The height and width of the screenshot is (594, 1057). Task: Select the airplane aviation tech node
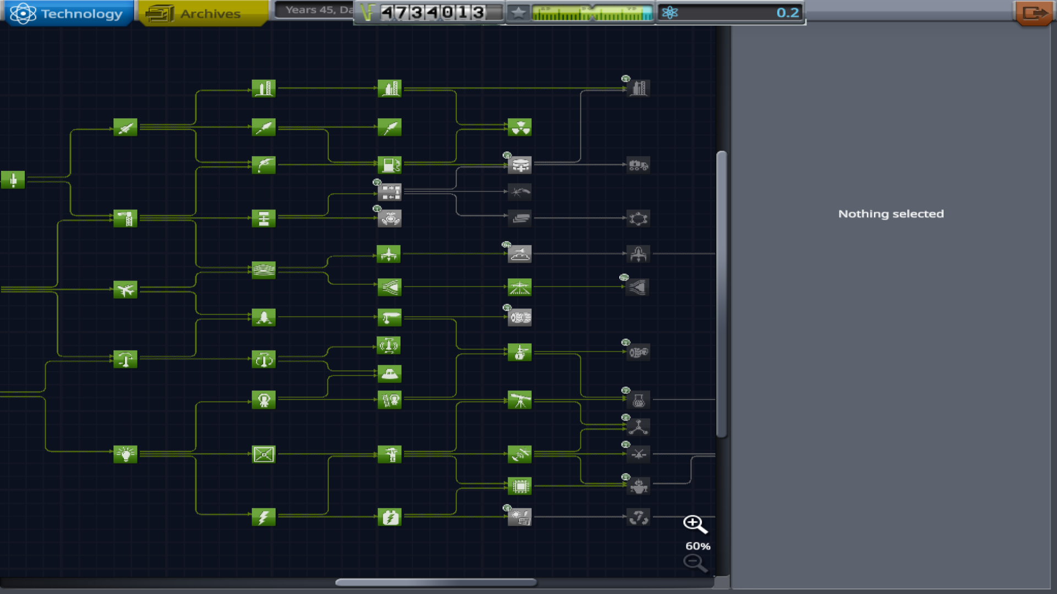coord(125,289)
